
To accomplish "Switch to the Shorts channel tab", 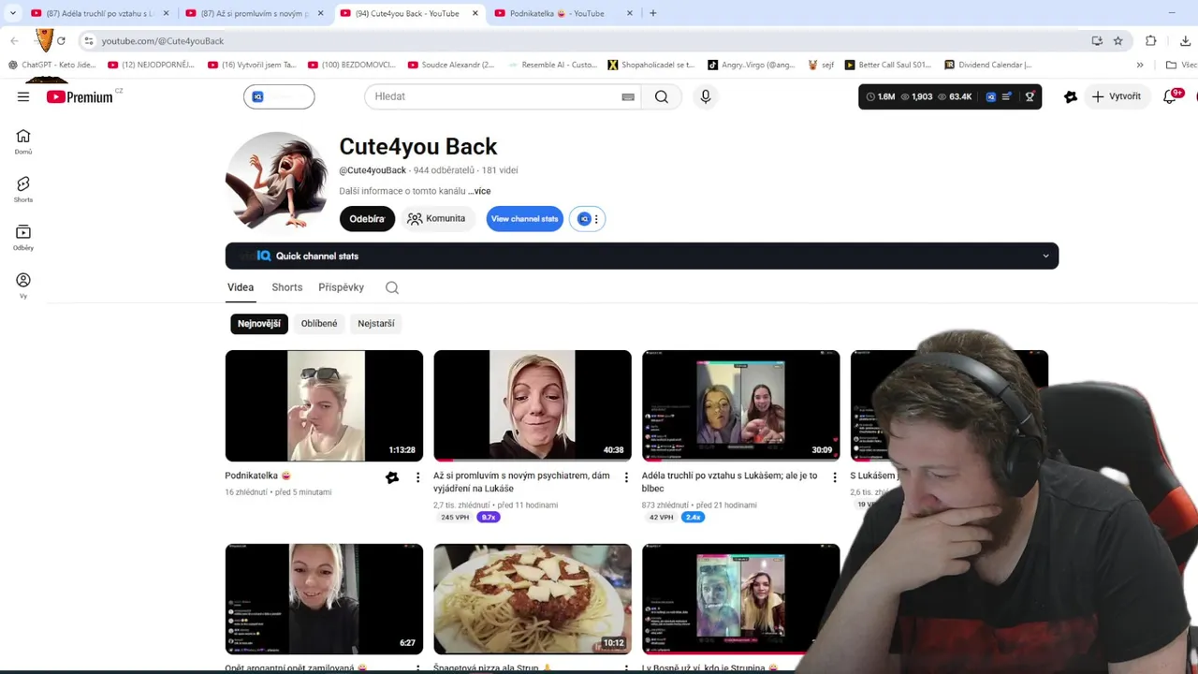I will coord(286,287).
